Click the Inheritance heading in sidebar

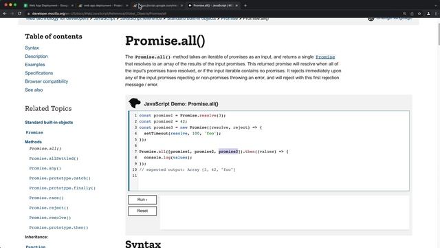click(x=36, y=237)
